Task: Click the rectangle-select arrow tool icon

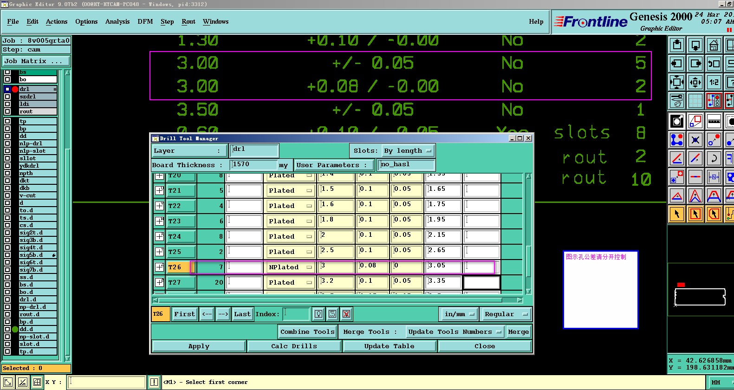Action: (x=695, y=214)
